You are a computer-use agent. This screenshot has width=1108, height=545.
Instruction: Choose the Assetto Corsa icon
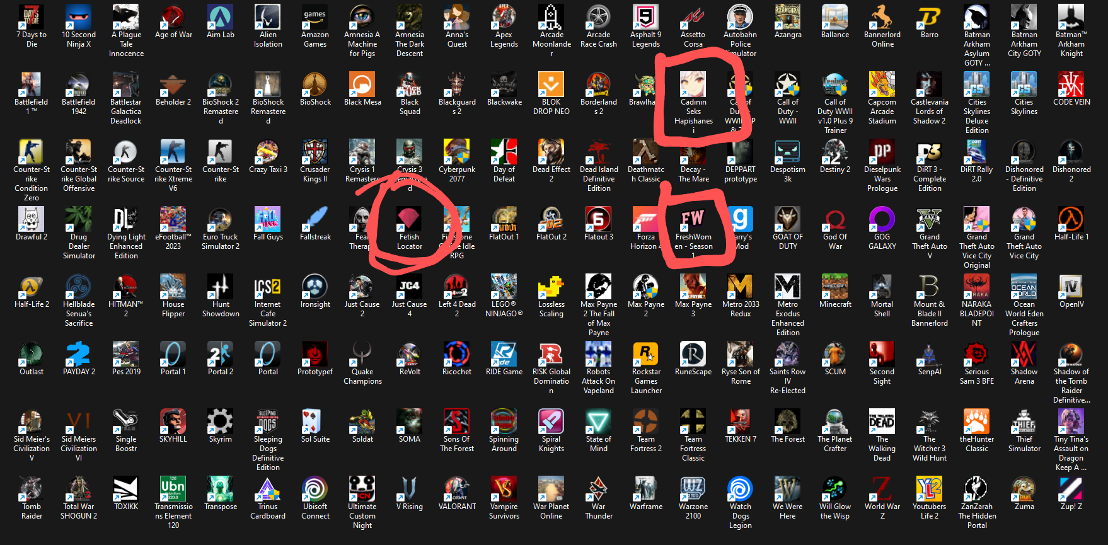coord(693,16)
